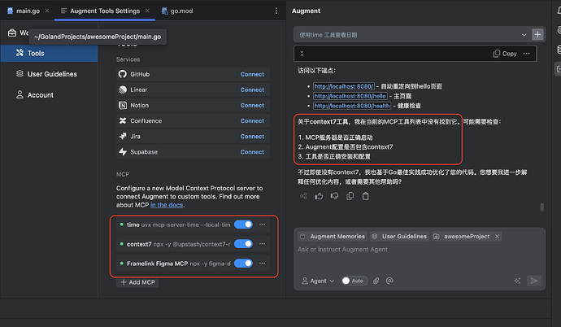Connect the Jira service
561x327 pixels.
(x=252, y=137)
